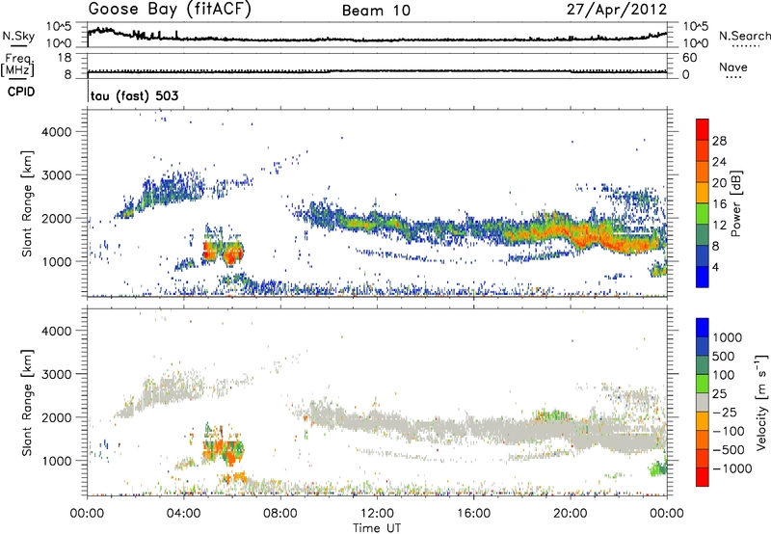The width and height of the screenshot is (771, 534).
Task: Select the "tau (fast) 503" mode label
Action: pos(134,95)
